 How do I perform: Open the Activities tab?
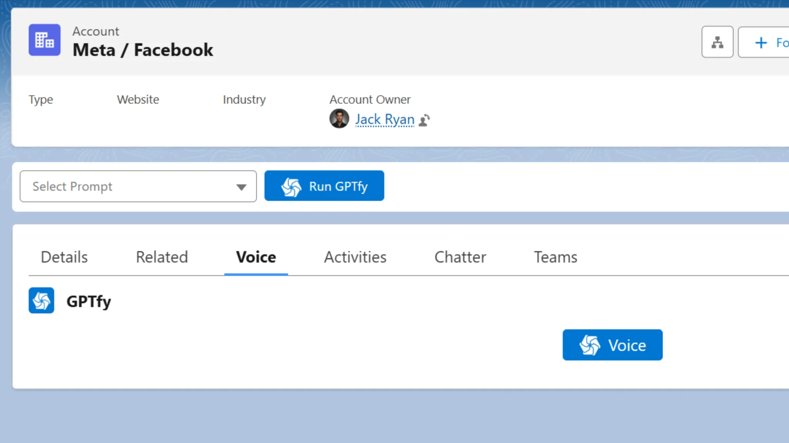(x=355, y=257)
